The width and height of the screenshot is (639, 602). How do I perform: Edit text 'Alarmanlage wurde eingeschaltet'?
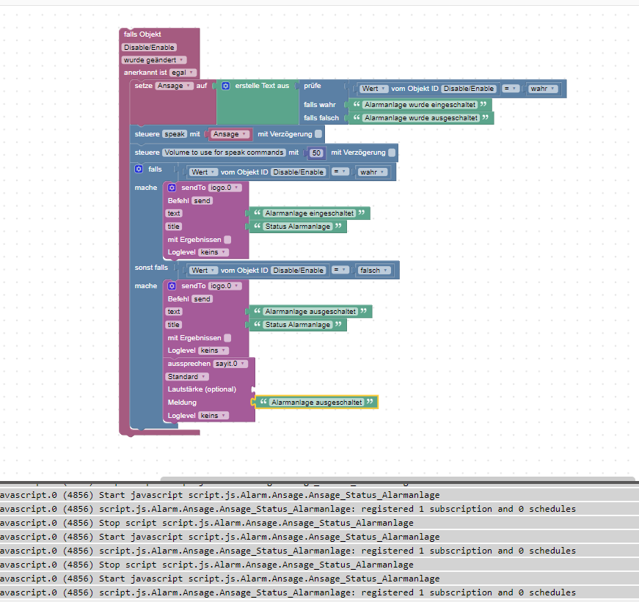(x=420, y=105)
